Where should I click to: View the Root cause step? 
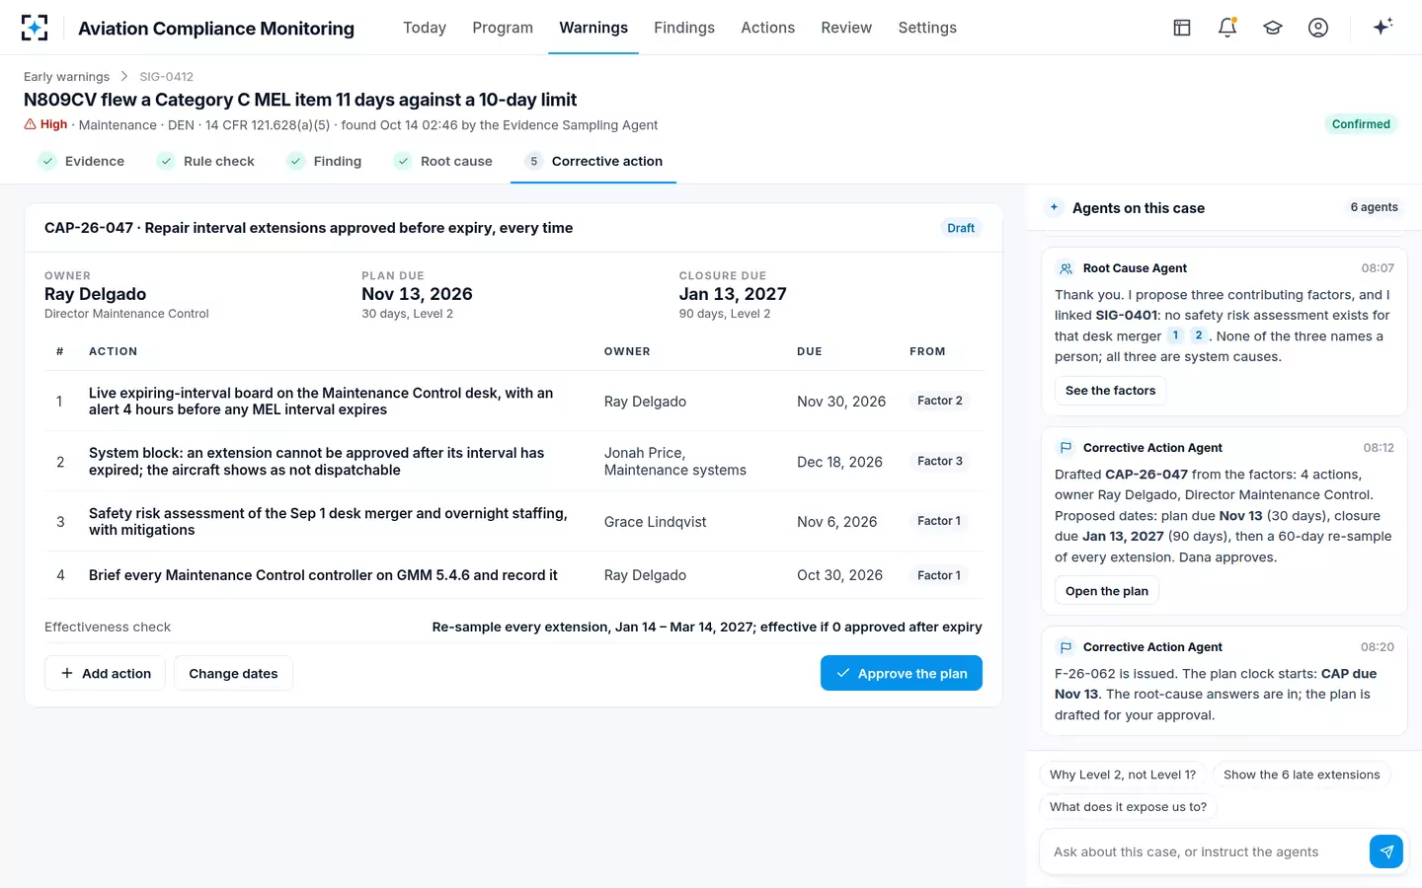tap(443, 161)
